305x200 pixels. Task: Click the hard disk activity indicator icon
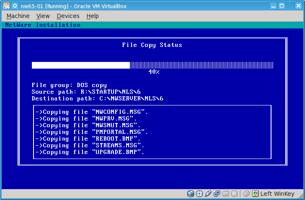(x=191, y=194)
